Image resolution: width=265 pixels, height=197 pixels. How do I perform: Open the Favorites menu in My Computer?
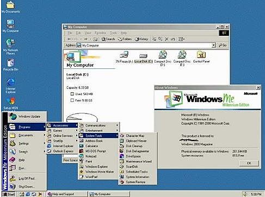pos(100,33)
